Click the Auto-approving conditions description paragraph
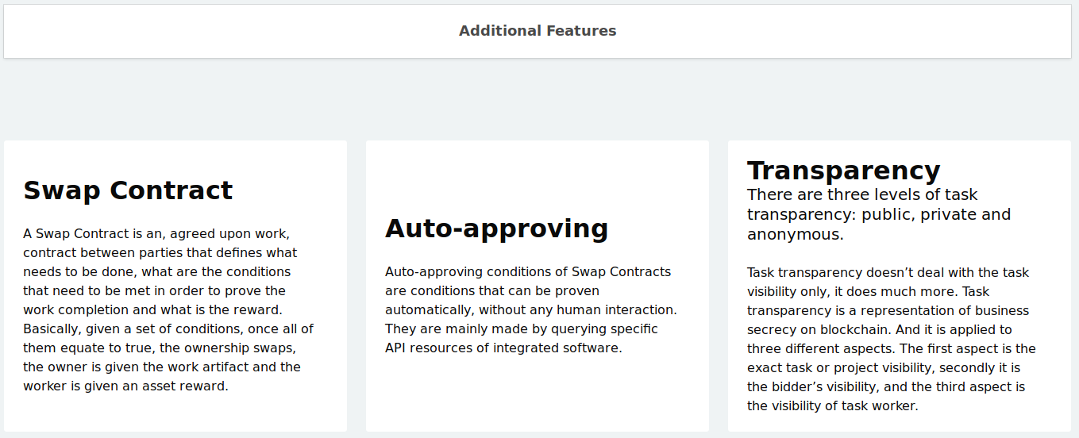Screen dimensions: 1079x438 pyautogui.click(x=530, y=310)
